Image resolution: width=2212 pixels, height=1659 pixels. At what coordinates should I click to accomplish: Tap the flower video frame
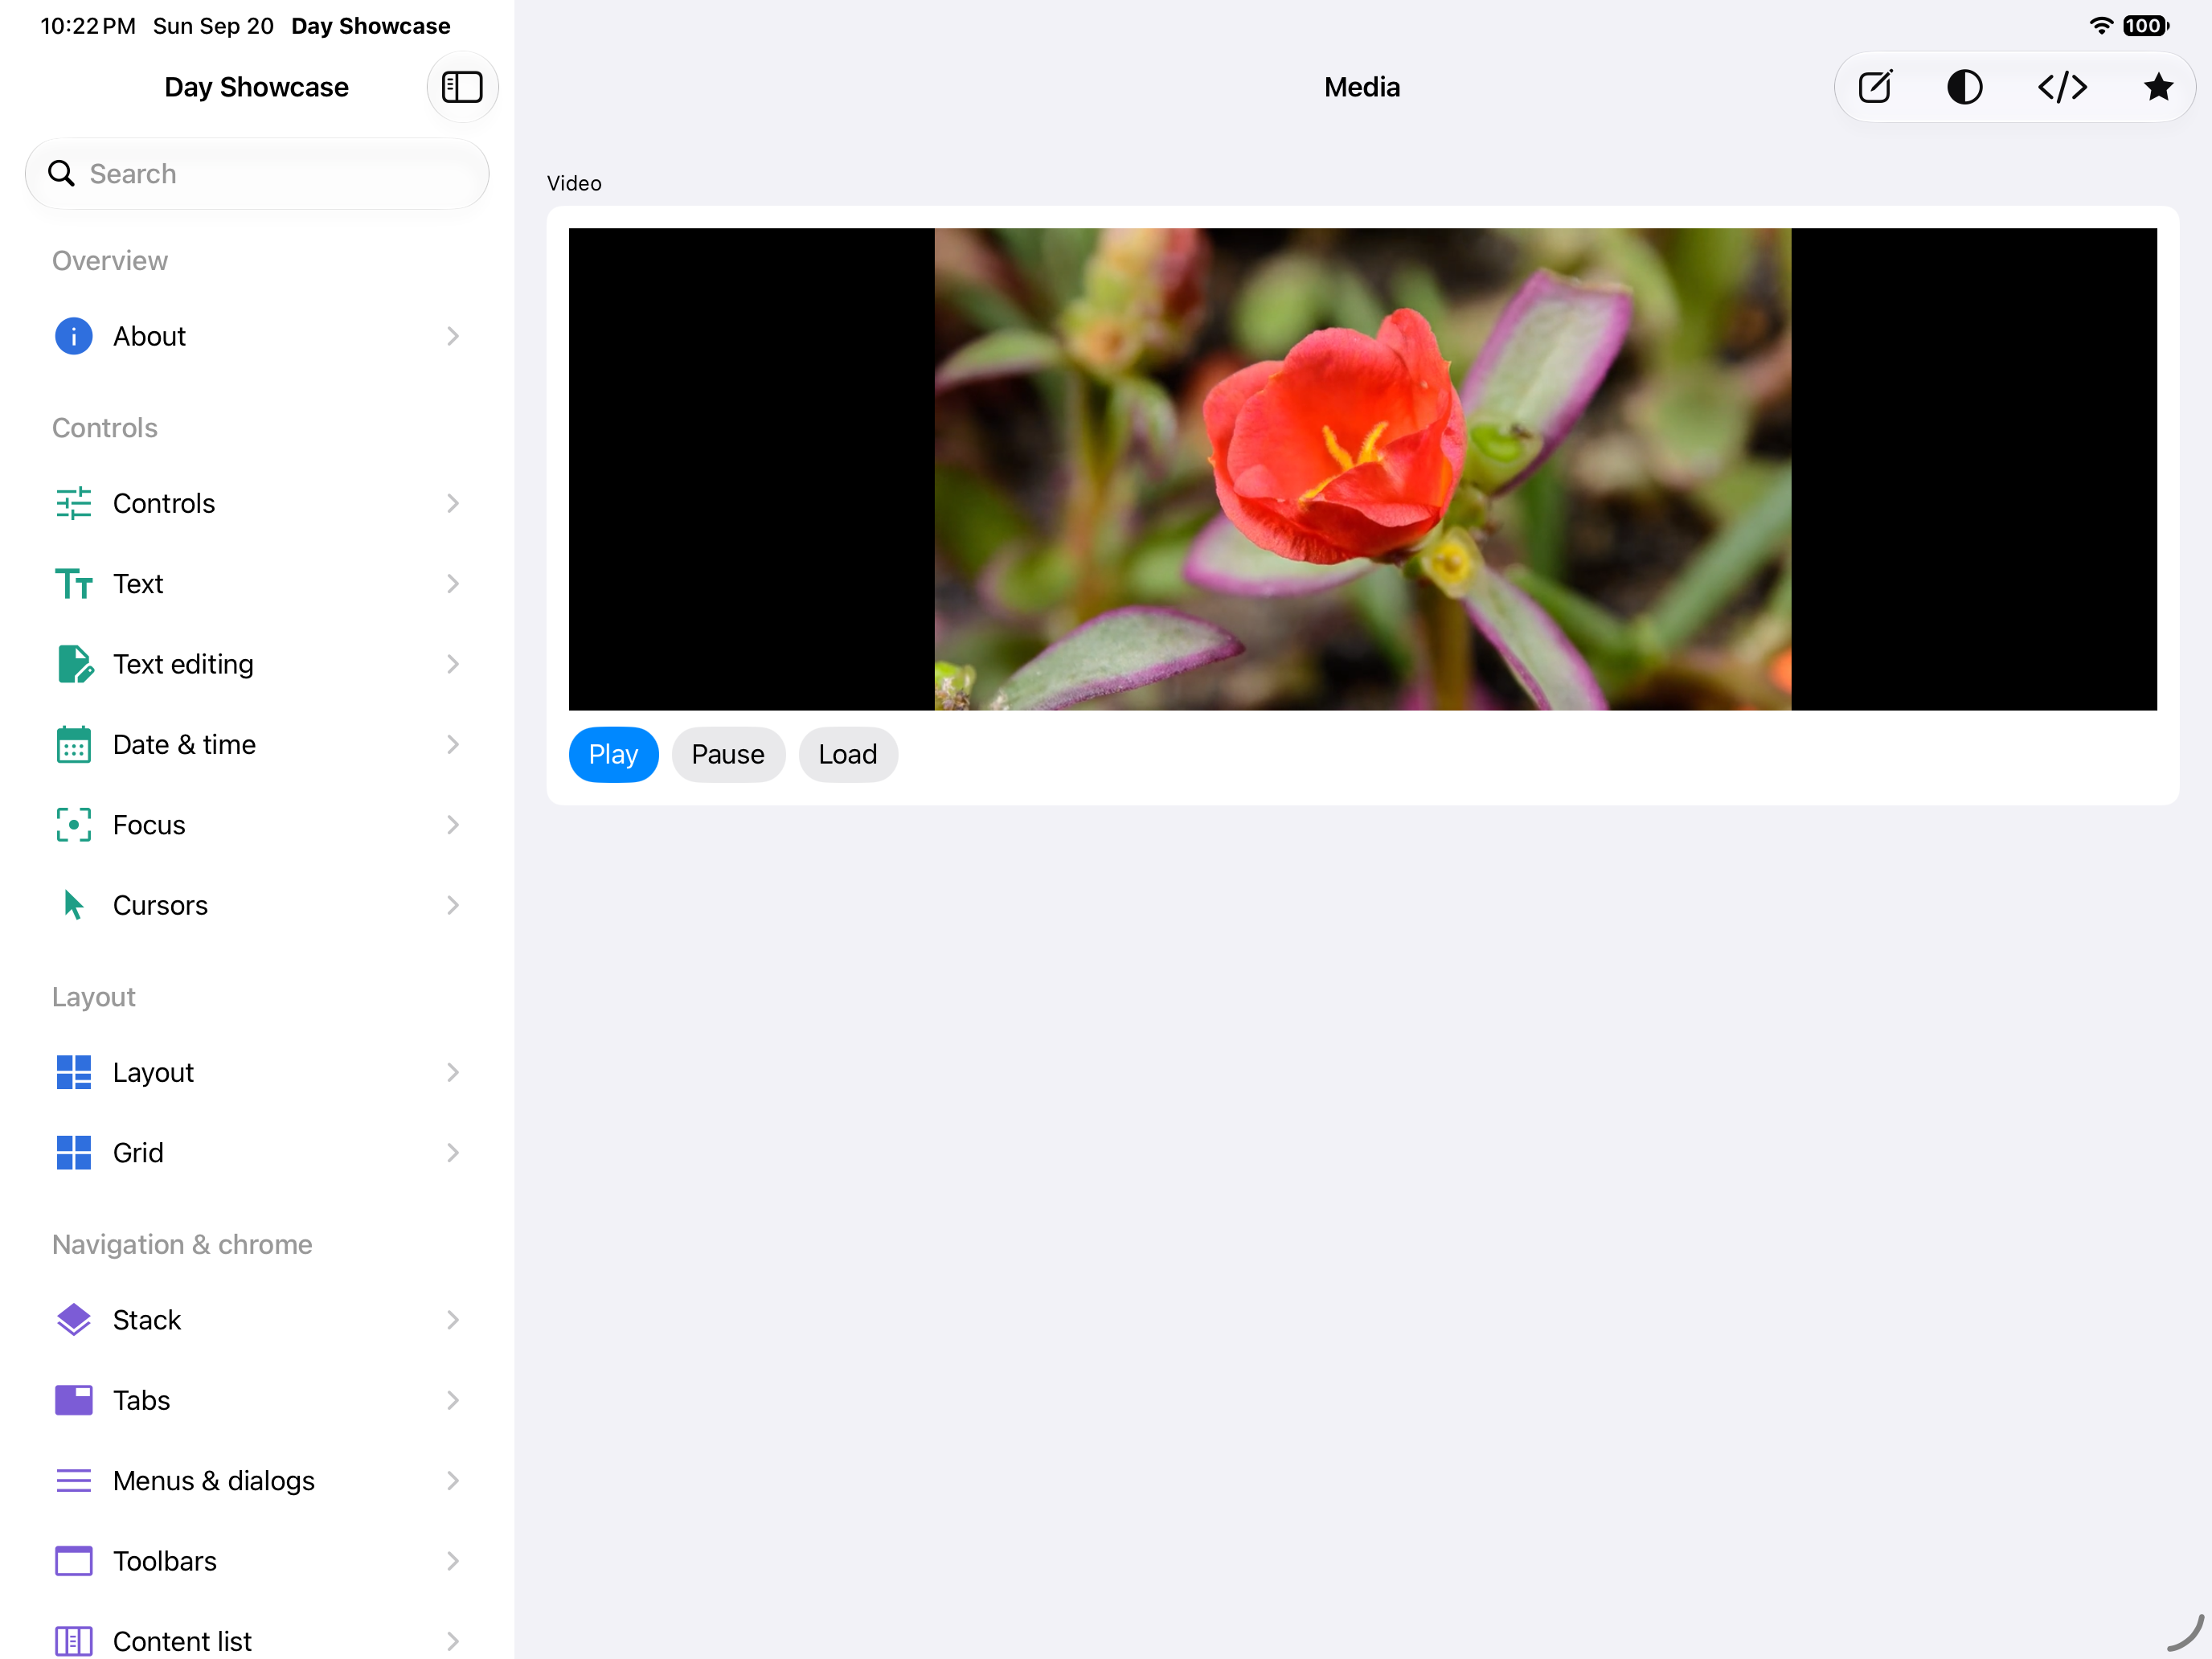(x=1362, y=469)
